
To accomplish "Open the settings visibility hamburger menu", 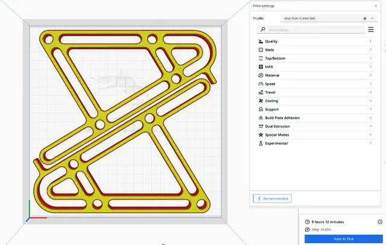I will pyautogui.click(x=371, y=30).
